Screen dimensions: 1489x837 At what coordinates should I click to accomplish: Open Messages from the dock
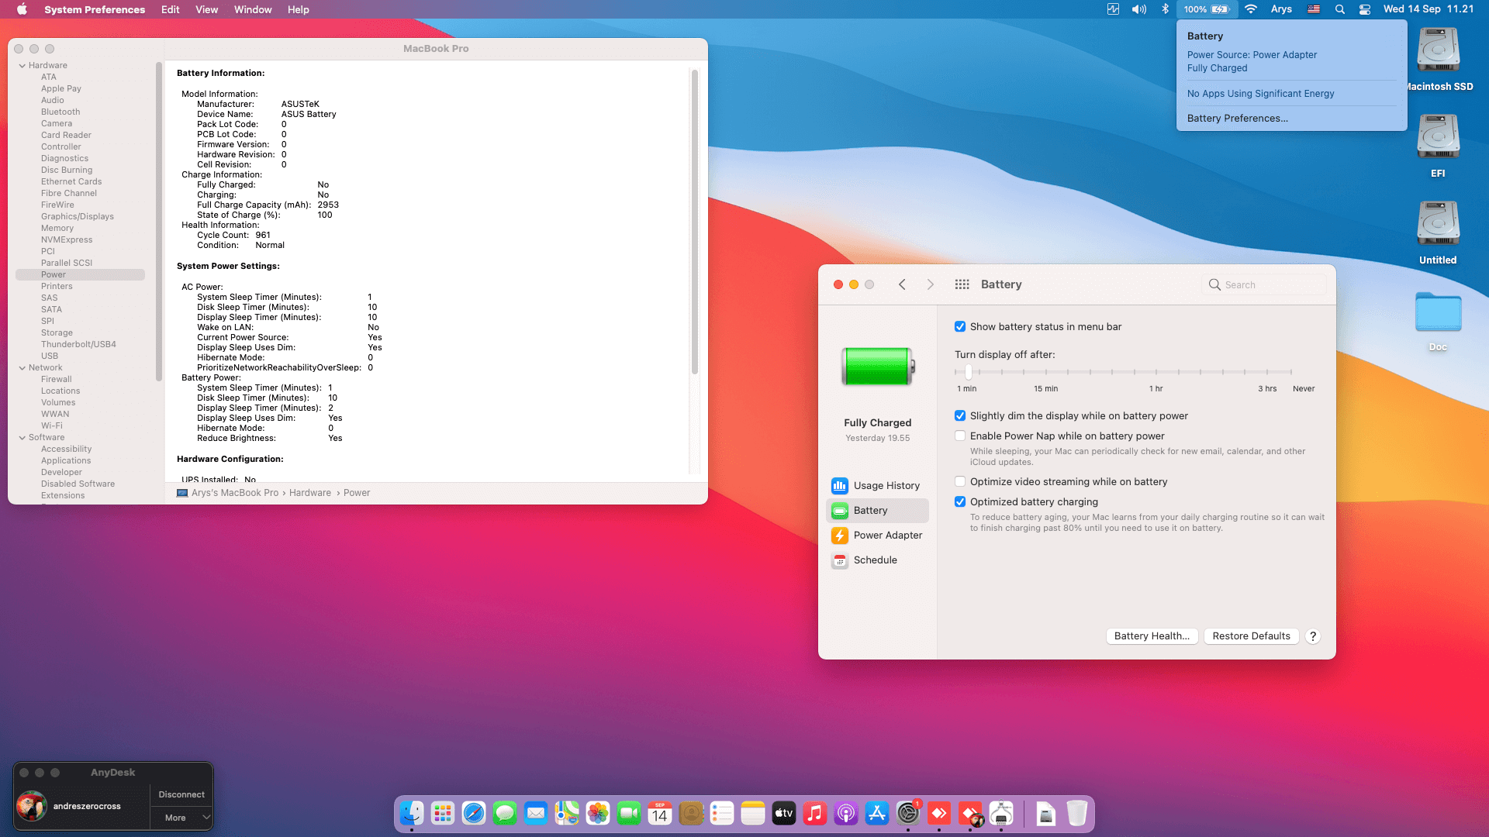505,813
